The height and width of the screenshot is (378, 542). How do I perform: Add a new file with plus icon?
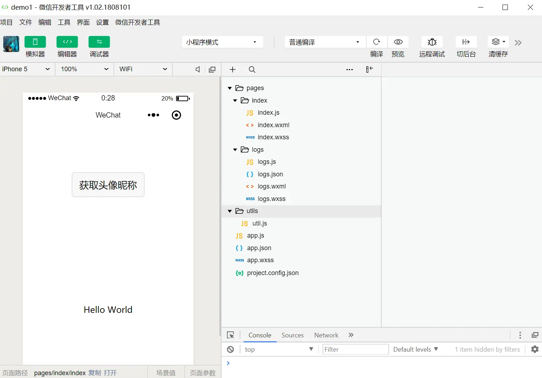pos(233,69)
